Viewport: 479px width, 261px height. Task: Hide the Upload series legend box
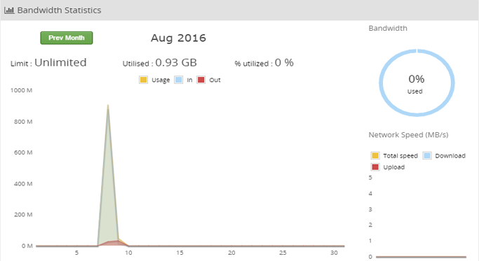(x=375, y=167)
